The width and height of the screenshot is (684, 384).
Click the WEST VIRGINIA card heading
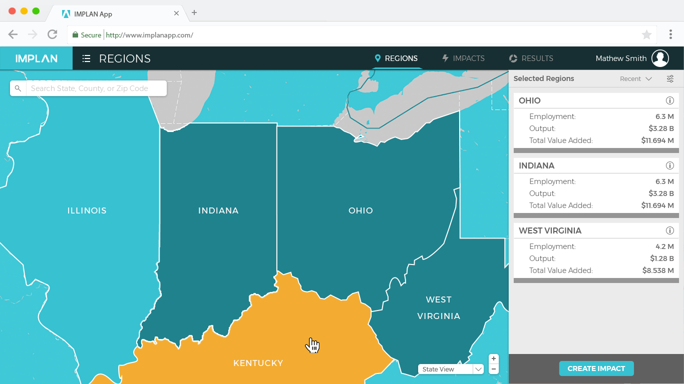(x=550, y=230)
